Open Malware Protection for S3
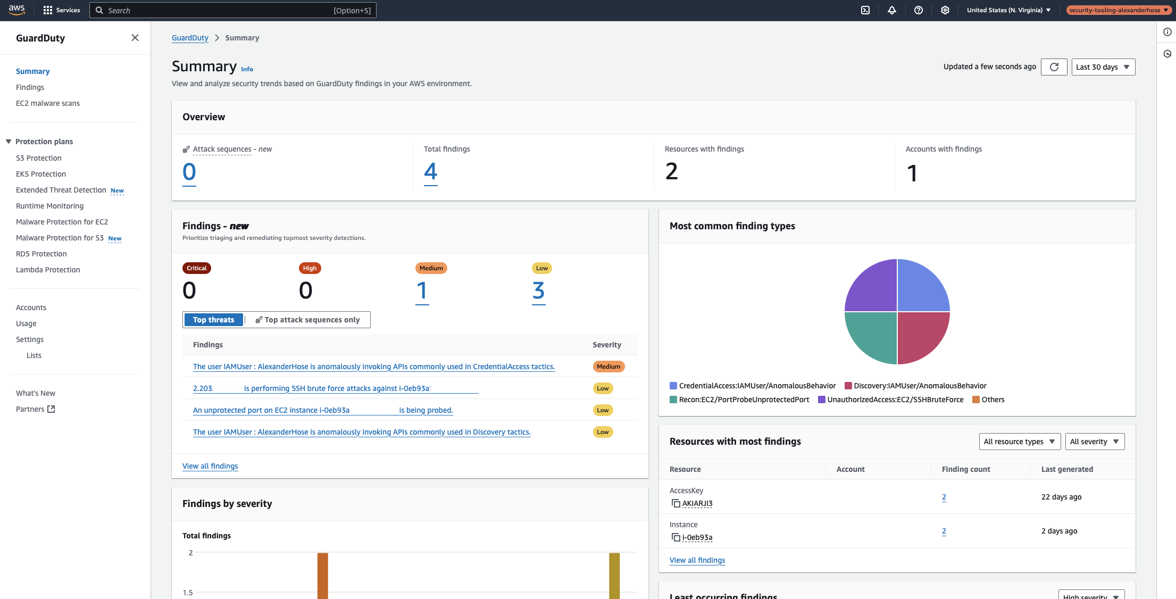Image resolution: width=1176 pixels, height=599 pixels. point(60,238)
